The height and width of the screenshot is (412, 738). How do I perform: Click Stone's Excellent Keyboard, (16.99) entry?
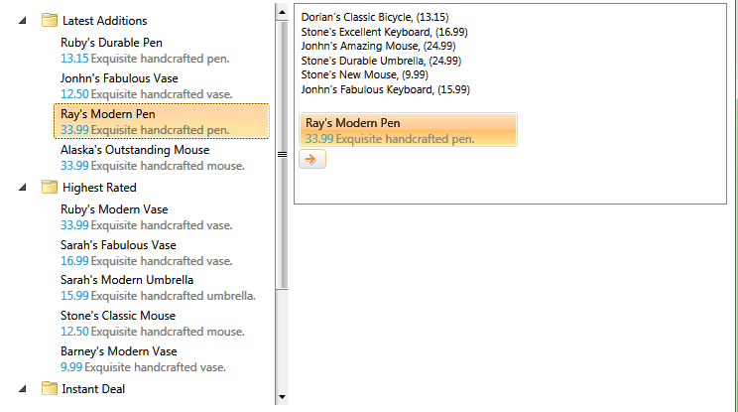(384, 32)
